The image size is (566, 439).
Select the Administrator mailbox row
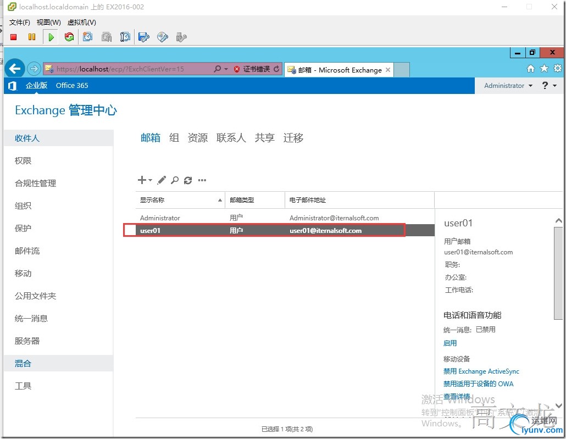[x=285, y=218]
